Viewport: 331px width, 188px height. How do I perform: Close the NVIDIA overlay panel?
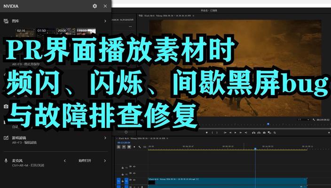tap(105, 6)
